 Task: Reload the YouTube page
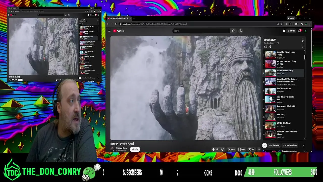(x=116, y=24)
